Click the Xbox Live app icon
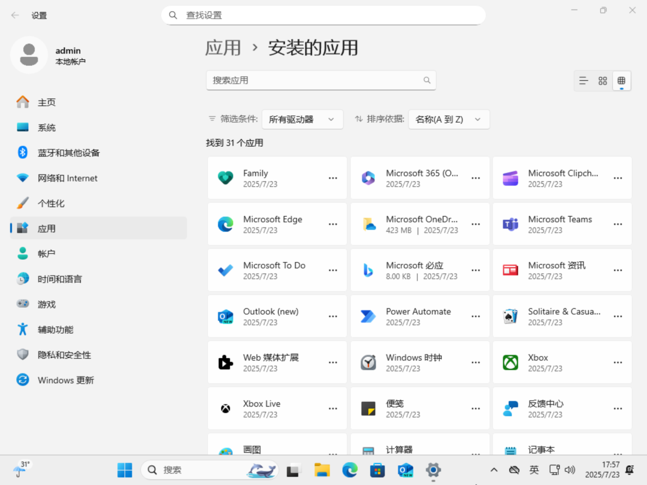The image size is (647, 485). [225, 409]
